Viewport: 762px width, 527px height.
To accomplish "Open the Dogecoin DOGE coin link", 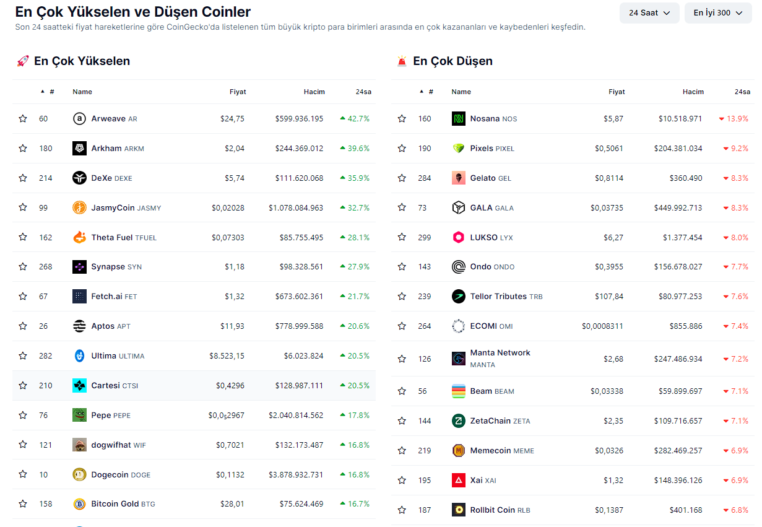I will pos(121,474).
